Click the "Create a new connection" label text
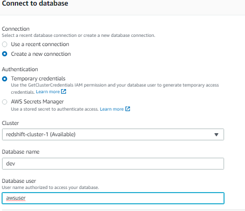 (41, 54)
